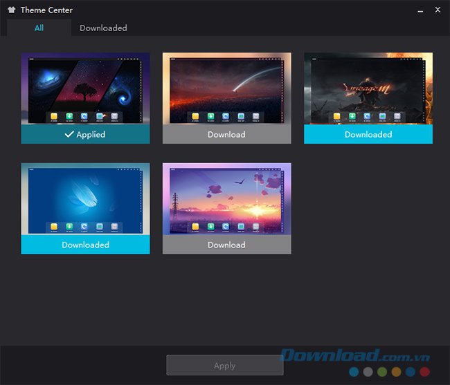Click Downloaded under the Lineage M theme
This screenshot has width=450, height=385.
tap(368, 134)
